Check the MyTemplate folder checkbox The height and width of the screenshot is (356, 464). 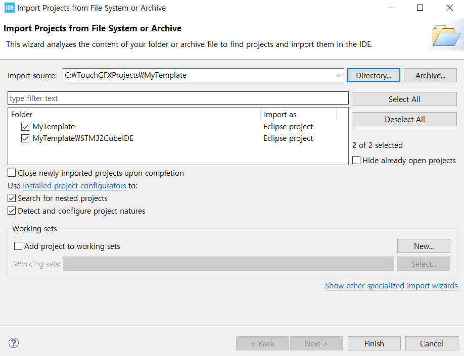point(25,127)
